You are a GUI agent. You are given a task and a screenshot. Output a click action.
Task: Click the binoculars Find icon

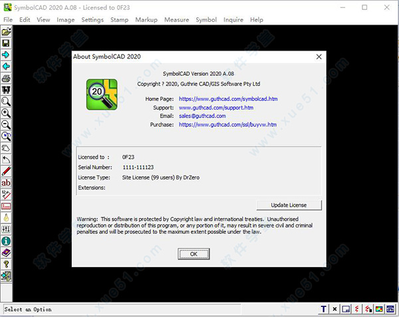6,90
